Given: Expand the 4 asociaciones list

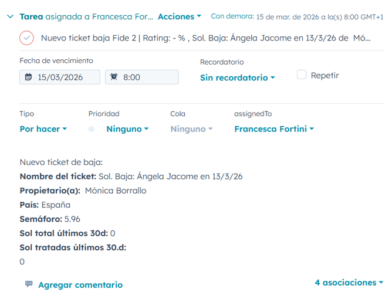Looking at the screenshot, I should tap(349, 283).
